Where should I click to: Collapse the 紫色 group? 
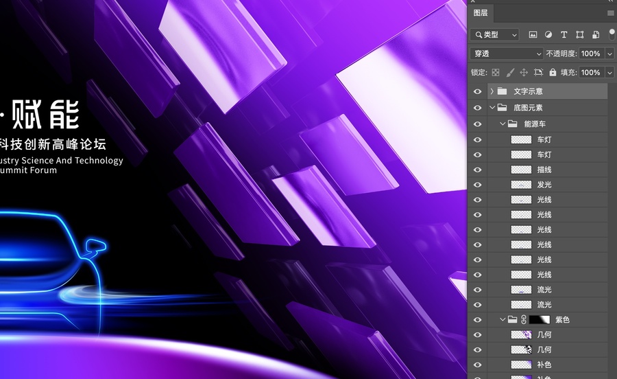click(x=503, y=319)
